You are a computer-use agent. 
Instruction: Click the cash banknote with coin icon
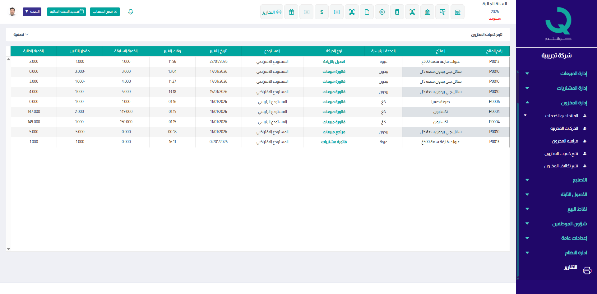tap(442, 12)
